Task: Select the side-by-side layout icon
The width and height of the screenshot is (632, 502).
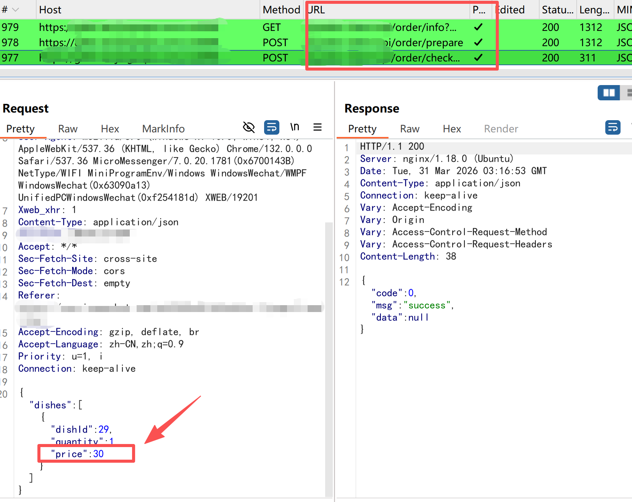Action: pyautogui.click(x=608, y=93)
